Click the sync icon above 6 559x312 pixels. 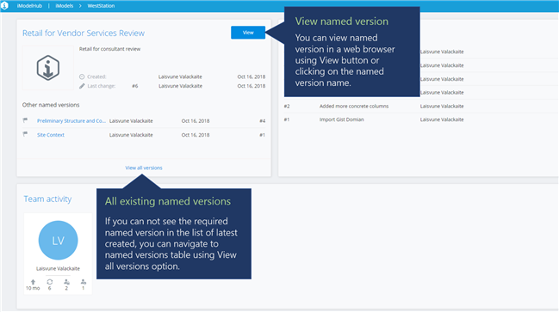tap(50, 282)
